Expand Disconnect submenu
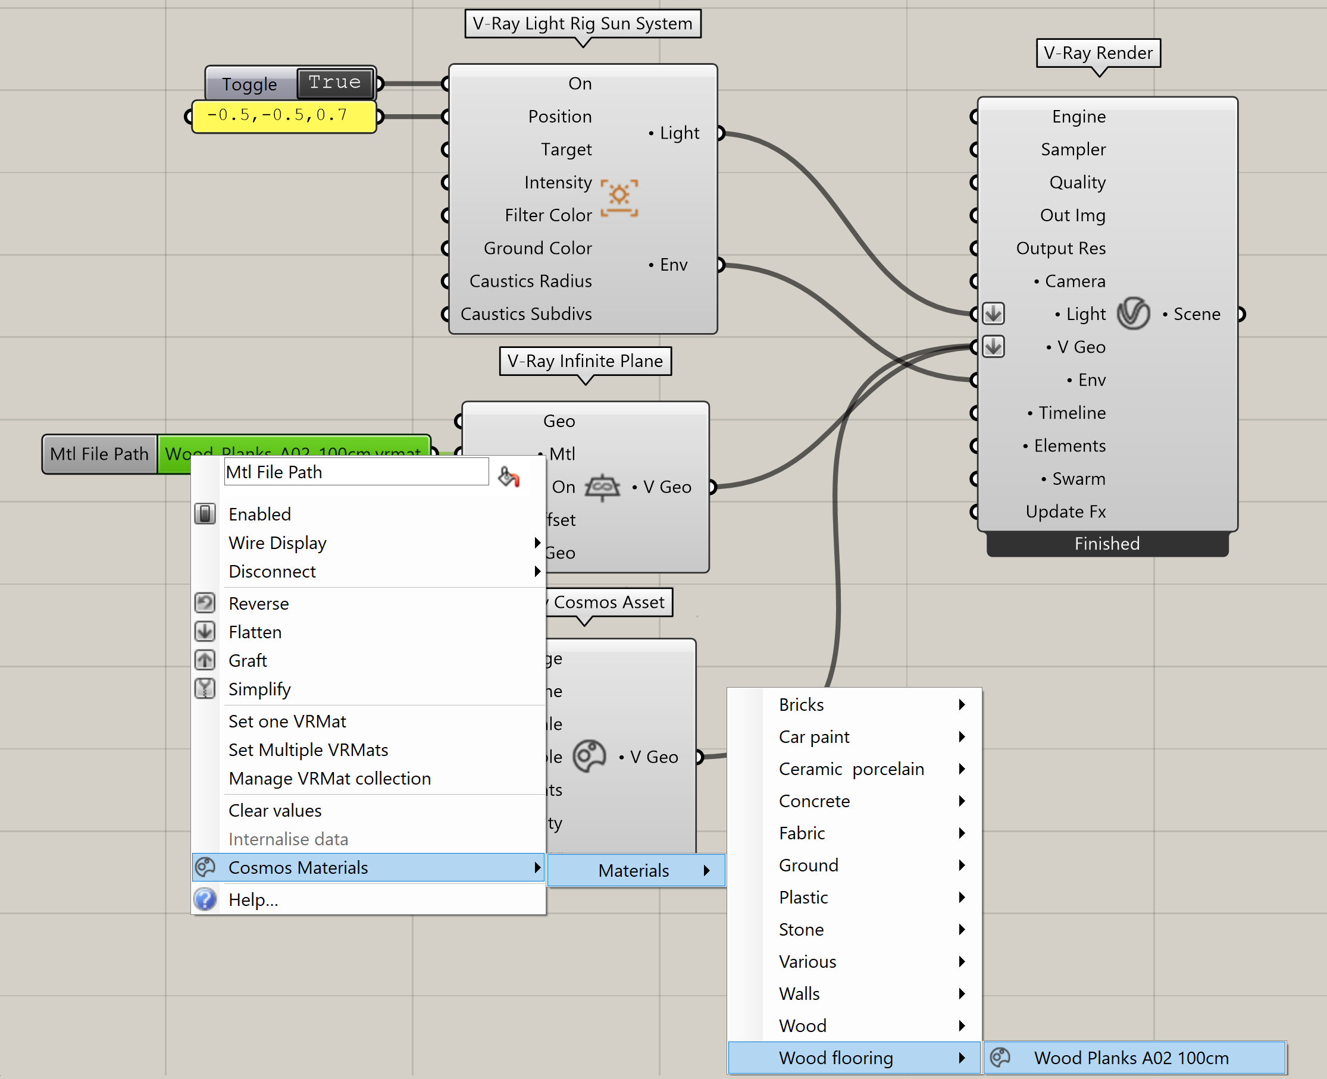Image resolution: width=1327 pixels, height=1079 pixels. [368, 571]
